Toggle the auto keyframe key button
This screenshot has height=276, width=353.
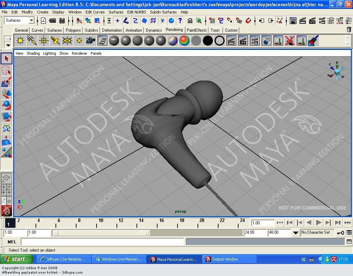pos(340,233)
